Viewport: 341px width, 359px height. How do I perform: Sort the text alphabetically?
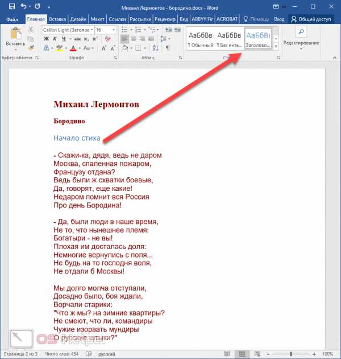pyautogui.click(x=156, y=48)
